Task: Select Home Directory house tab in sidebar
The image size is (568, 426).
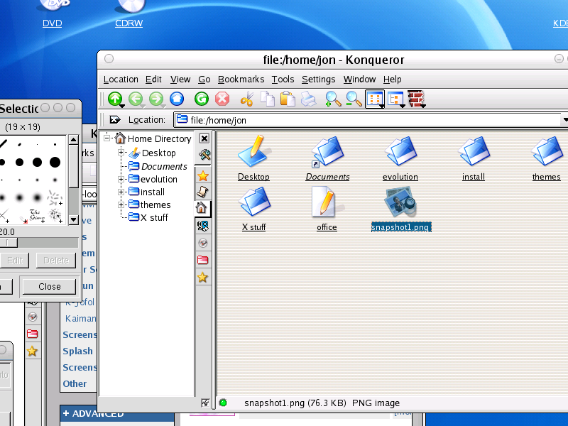Action: (201, 208)
